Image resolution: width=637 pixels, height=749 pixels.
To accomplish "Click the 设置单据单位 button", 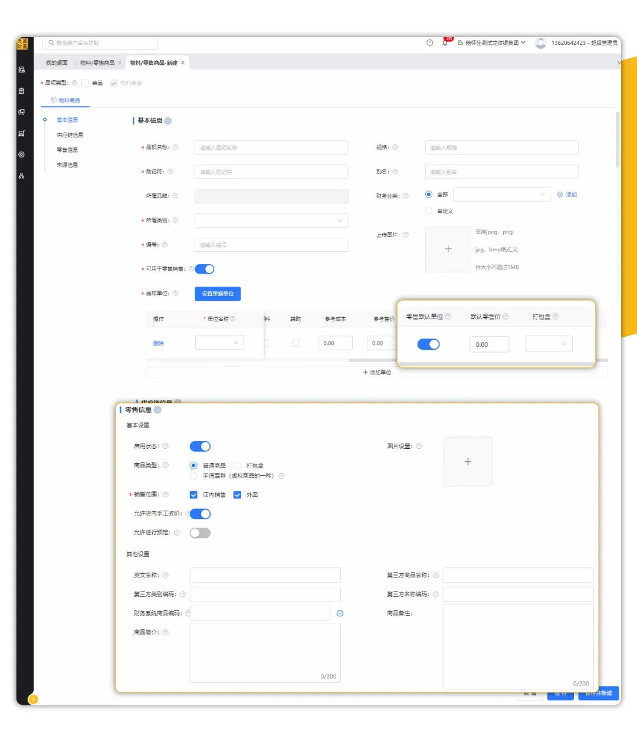I will [218, 294].
